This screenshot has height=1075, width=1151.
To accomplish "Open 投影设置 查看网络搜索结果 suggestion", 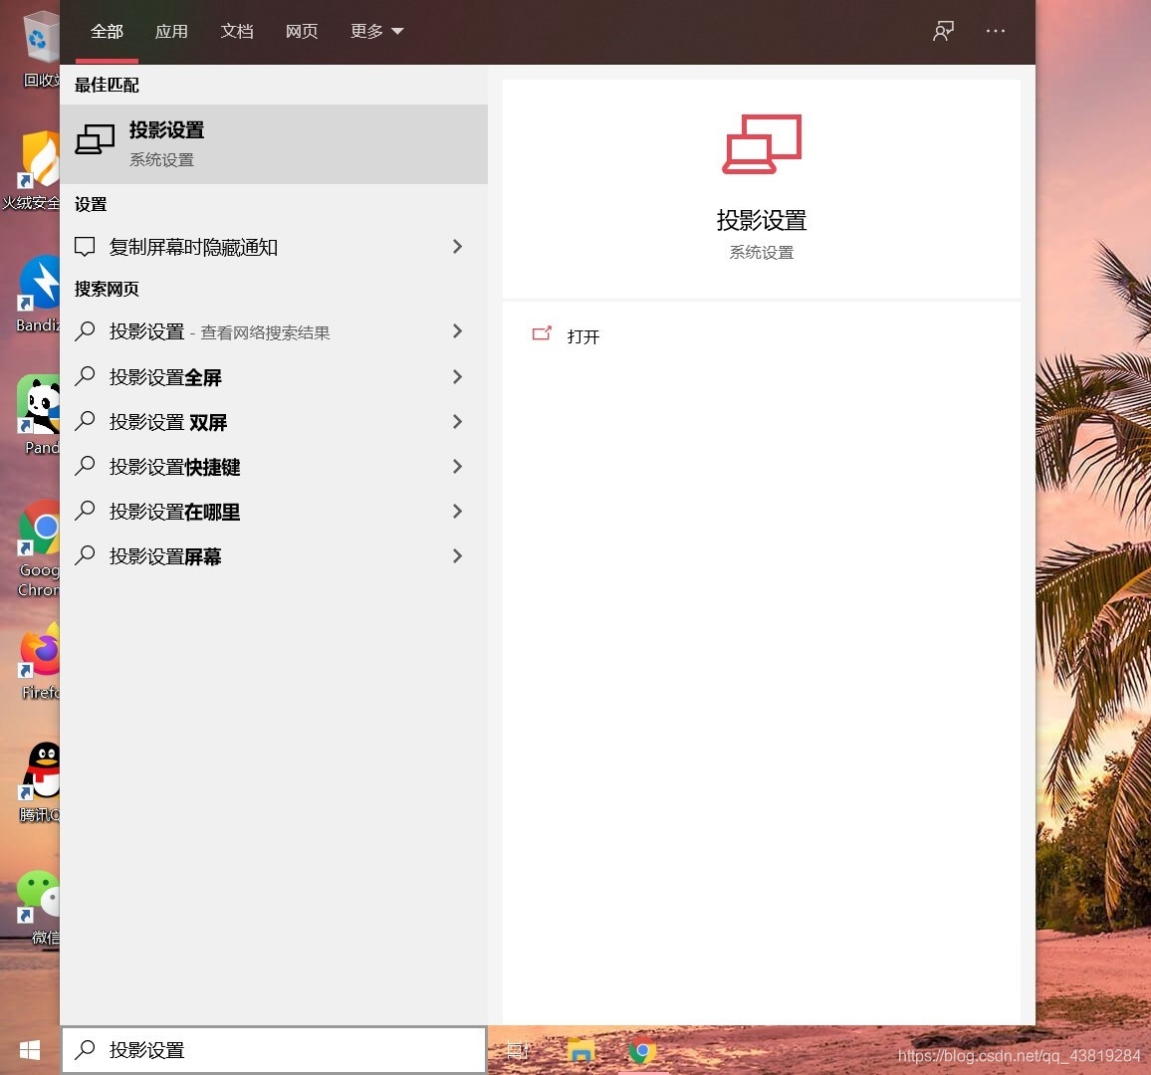I will (274, 331).
